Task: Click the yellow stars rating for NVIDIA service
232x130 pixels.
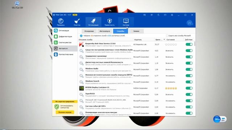Action: tap(171, 88)
